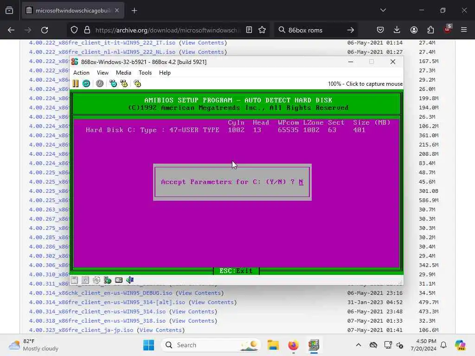Open Tools menu in 86Box
Viewport: 475px width, 356px height.
point(145,73)
